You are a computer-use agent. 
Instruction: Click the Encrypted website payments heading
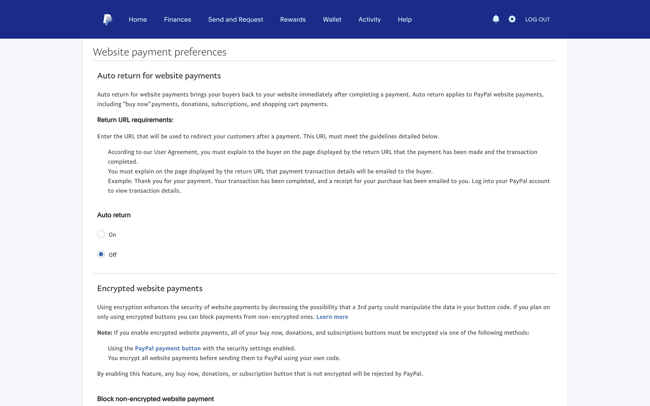click(150, 288)
